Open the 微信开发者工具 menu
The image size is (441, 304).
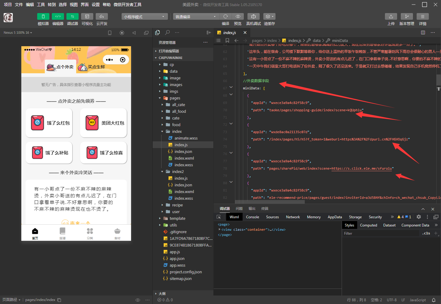[x=127, y=5]
